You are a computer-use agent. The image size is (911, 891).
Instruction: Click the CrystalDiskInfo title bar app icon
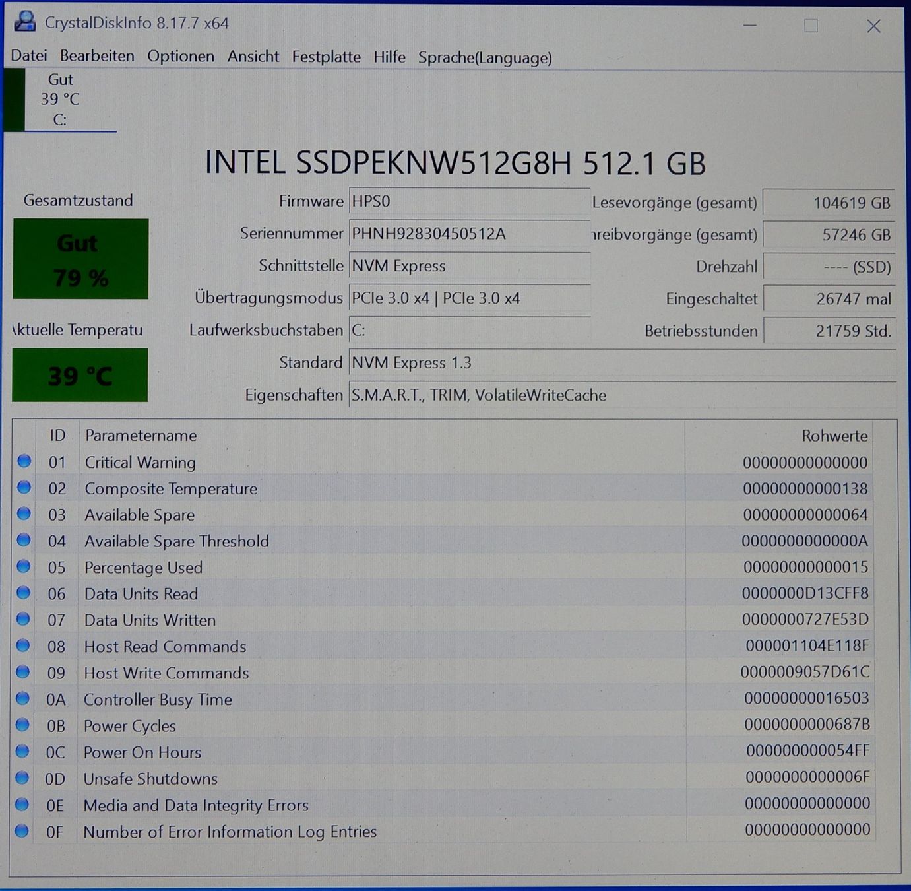pos(25,22)
